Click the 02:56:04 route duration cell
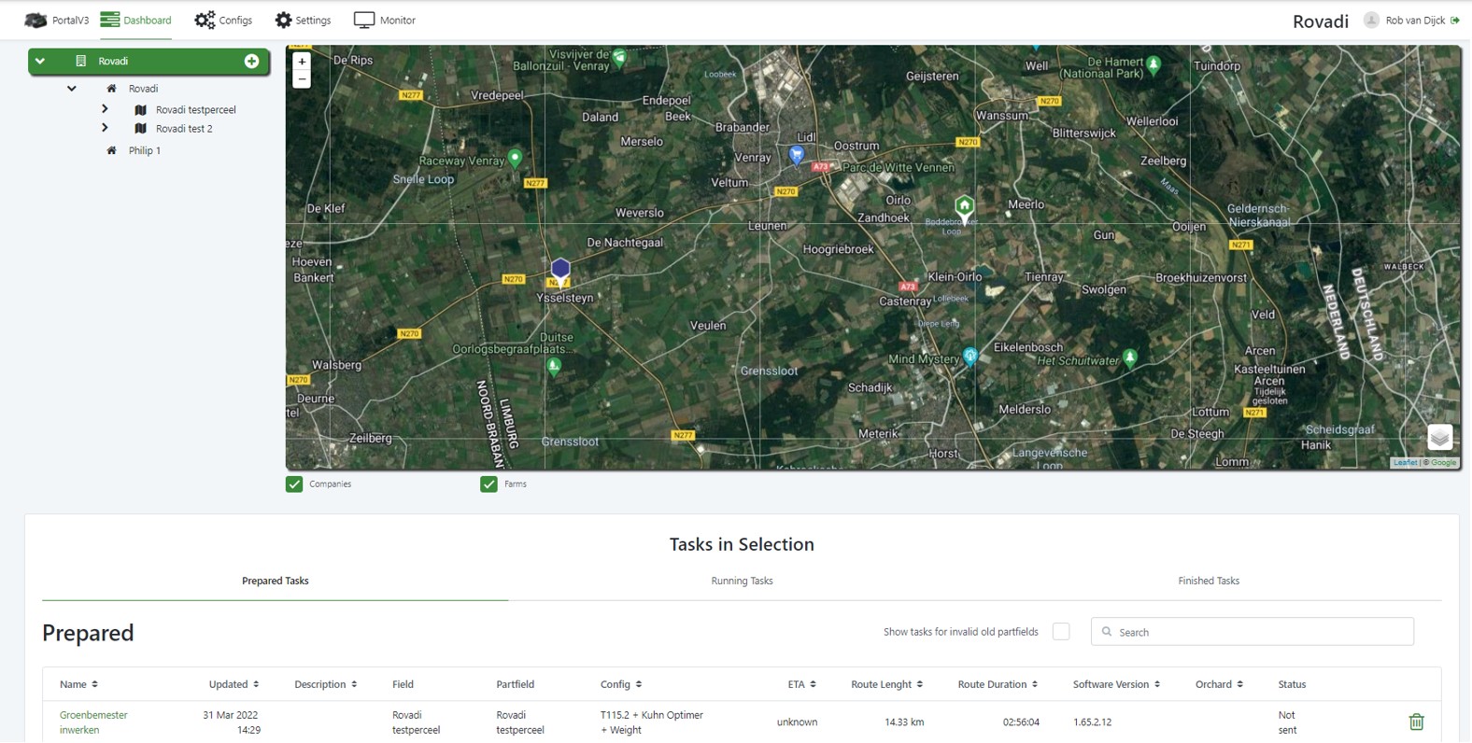Viewport: 1472px width, 743px height. click(1021, 722)
